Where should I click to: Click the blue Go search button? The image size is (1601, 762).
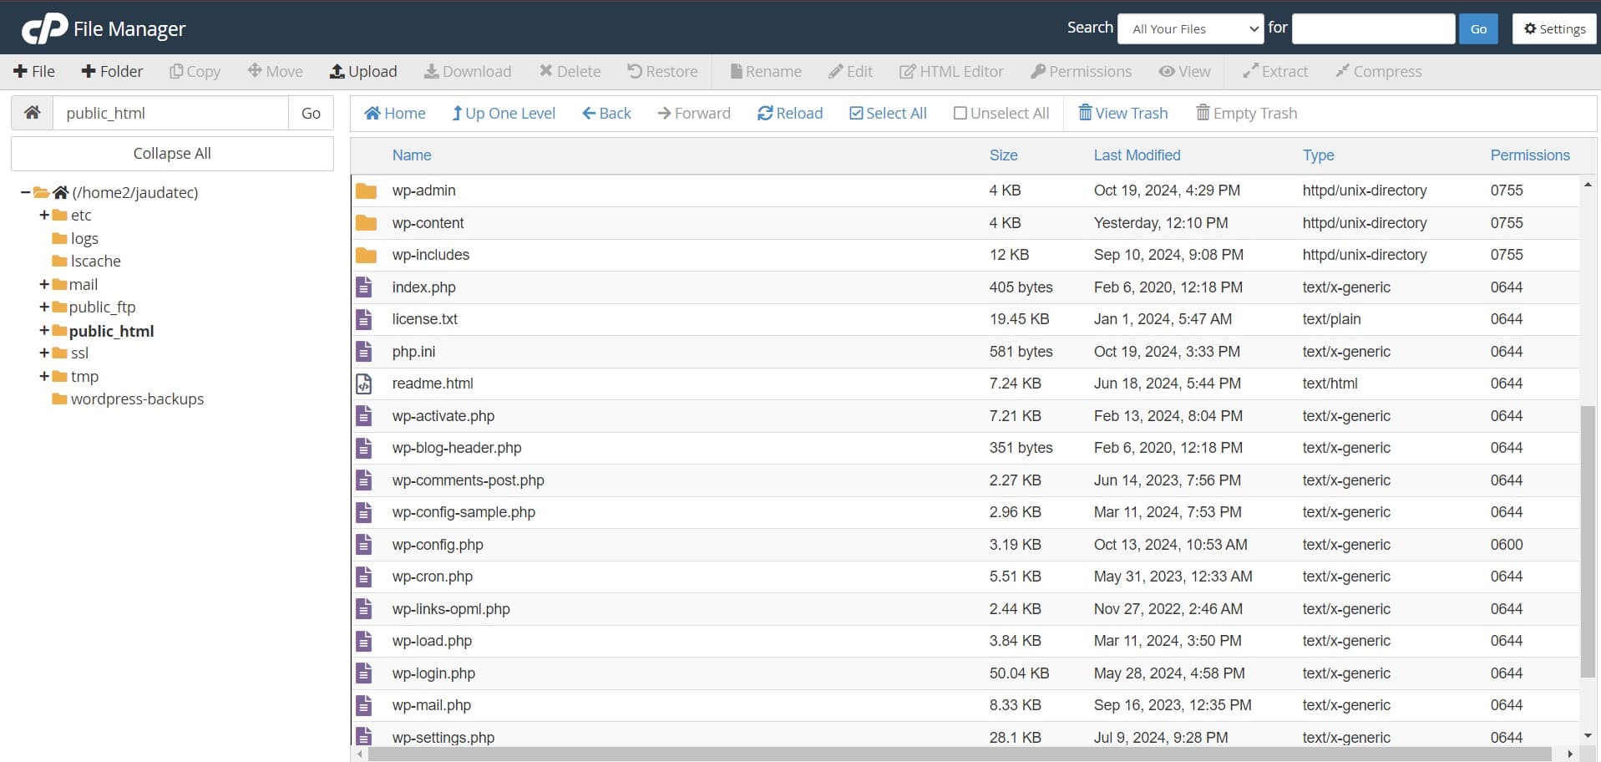(x=1478, y=28)
